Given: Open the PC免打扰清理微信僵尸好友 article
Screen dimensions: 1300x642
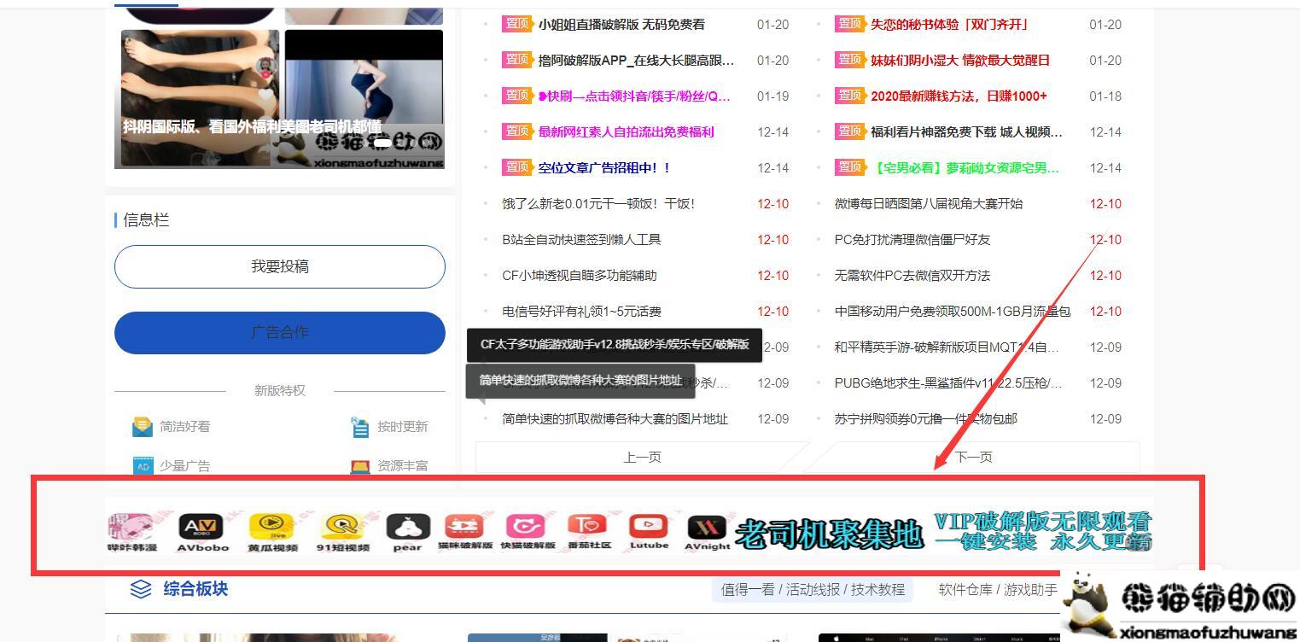Looking at the screenshot, I should [912, 240].
